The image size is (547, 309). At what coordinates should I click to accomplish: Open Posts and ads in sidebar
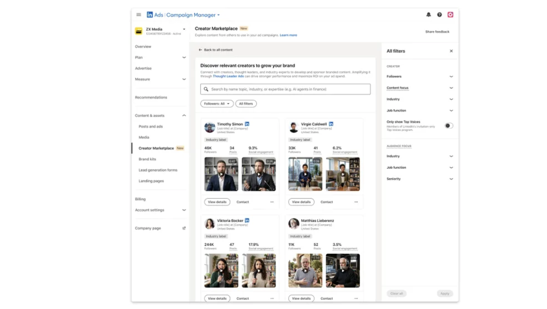coord(151,126)
